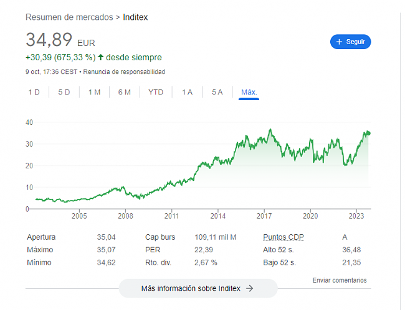Screen dimensions: 405x310
Task: Click the Inditex breadcrumb title
Action: [x=135, y=17]
